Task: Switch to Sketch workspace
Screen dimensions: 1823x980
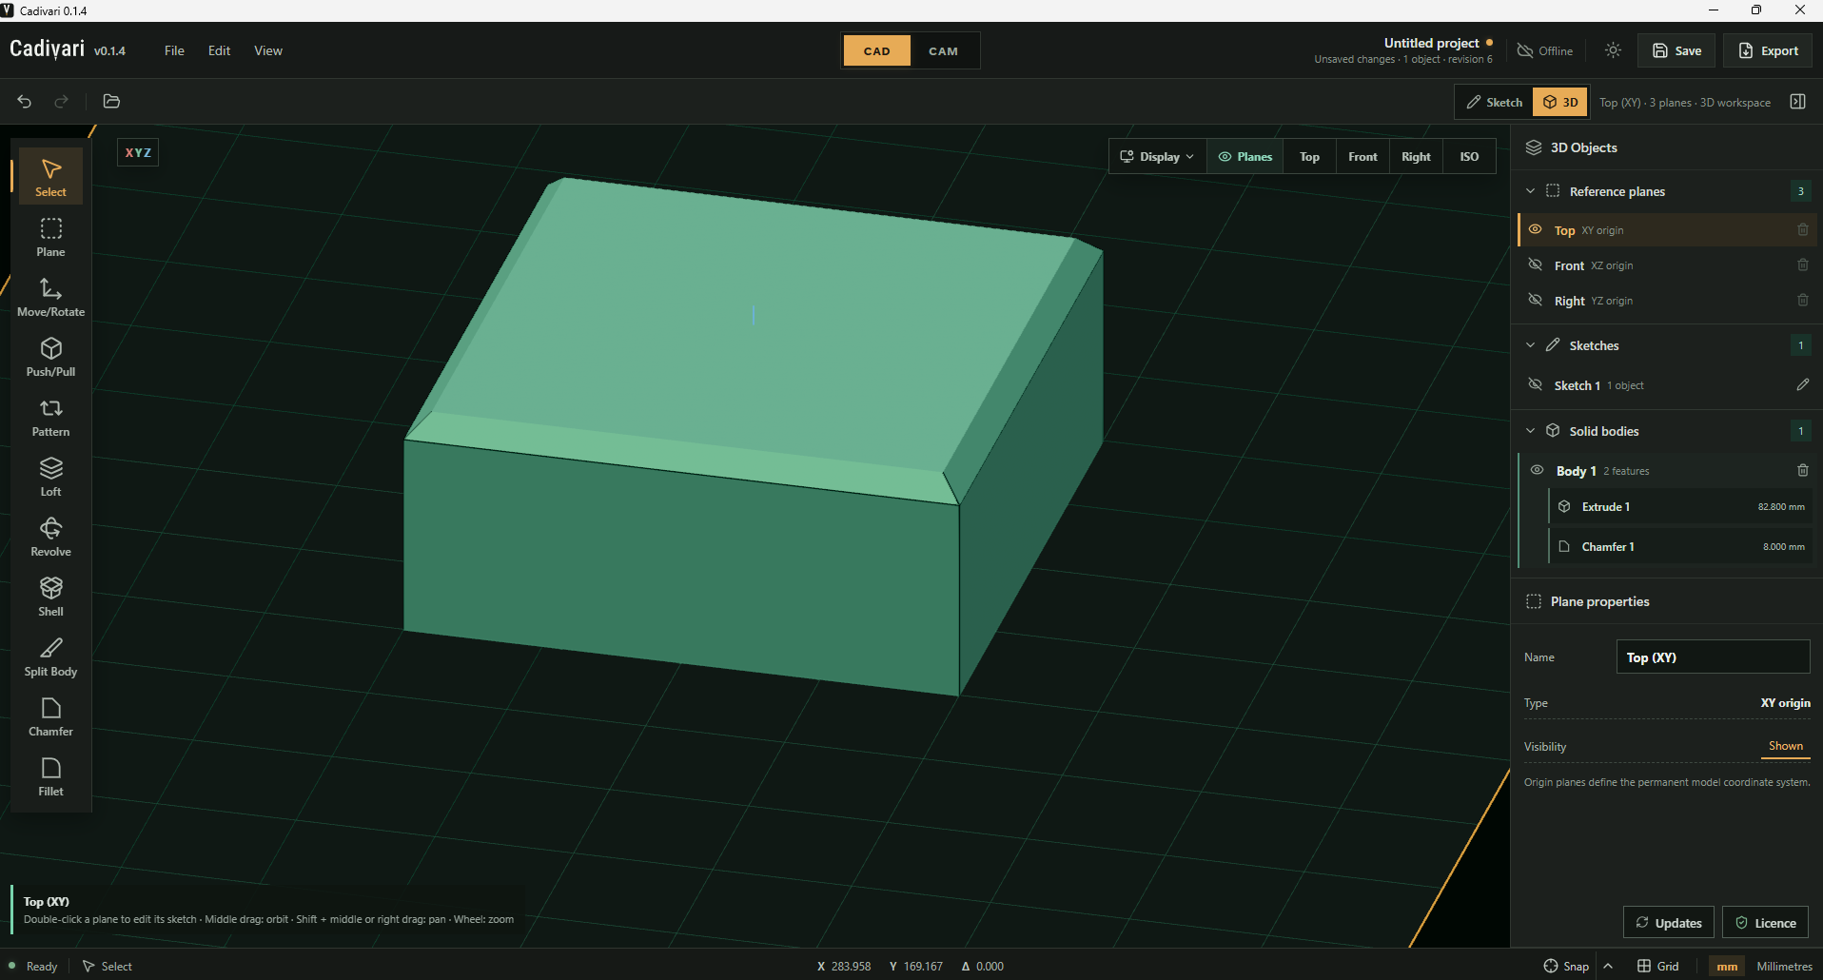Action: (x=1494, y=102)
